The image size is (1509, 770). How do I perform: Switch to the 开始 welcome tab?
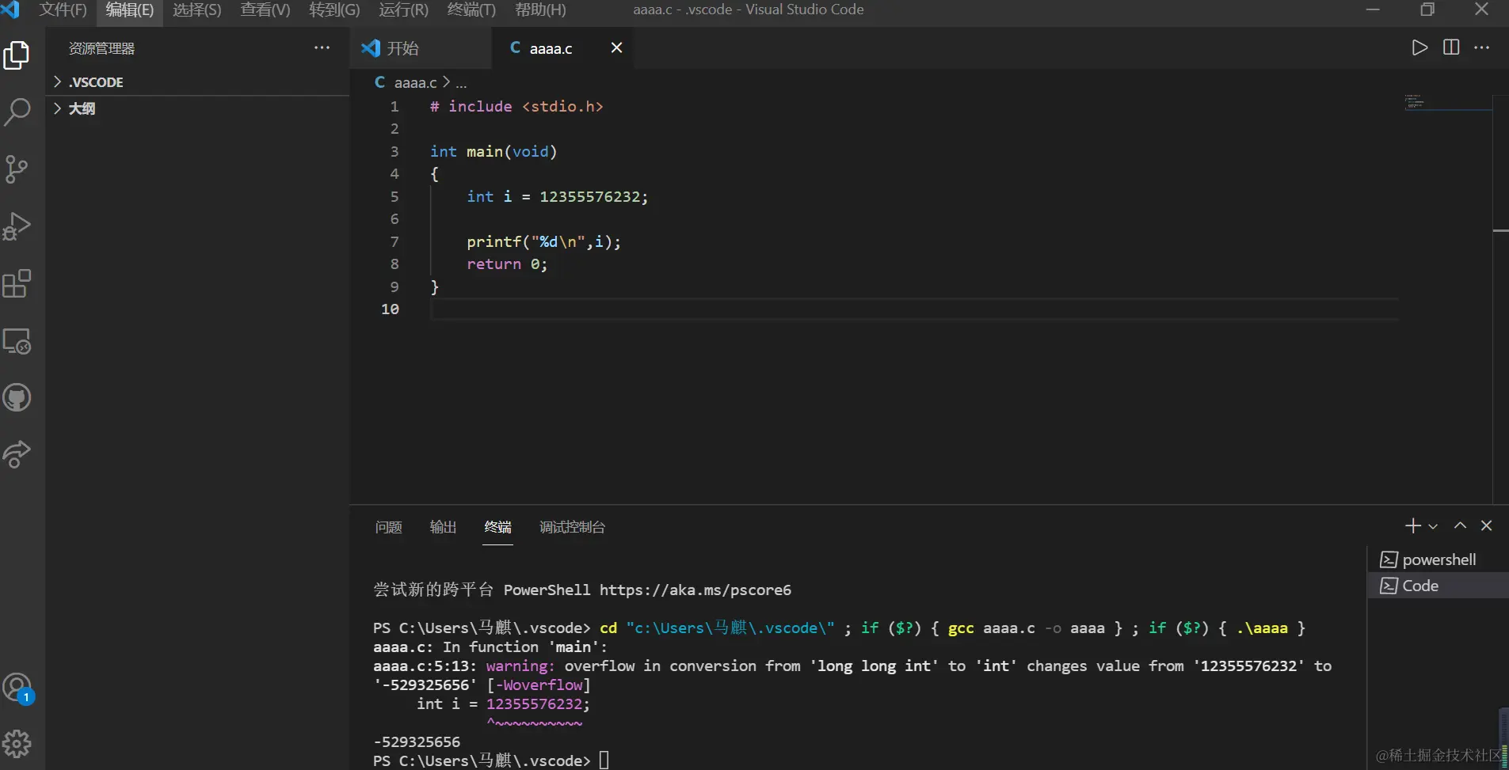point(421,48)
